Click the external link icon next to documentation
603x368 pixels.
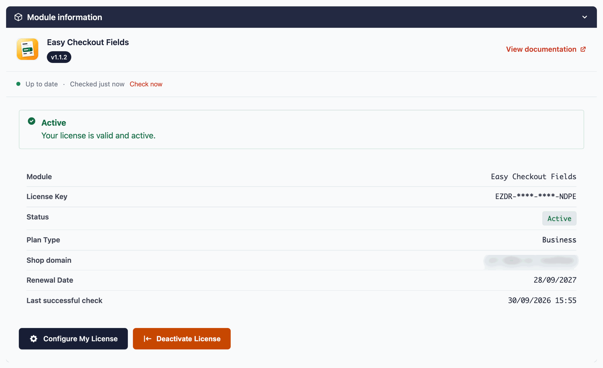pos(583,49)
